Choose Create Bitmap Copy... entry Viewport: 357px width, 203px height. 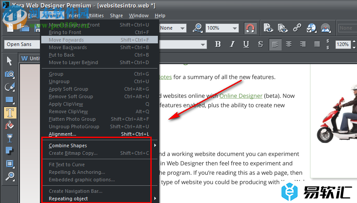tap(99, 153)
